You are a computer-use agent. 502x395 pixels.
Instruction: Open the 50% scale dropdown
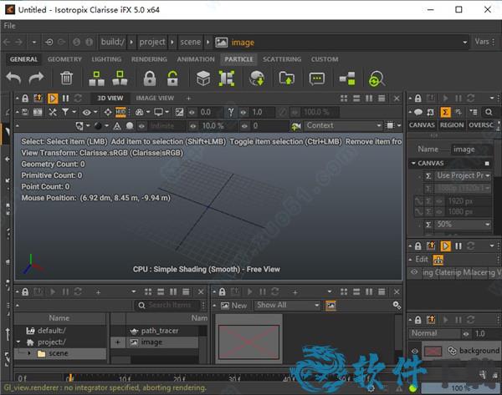463,225
